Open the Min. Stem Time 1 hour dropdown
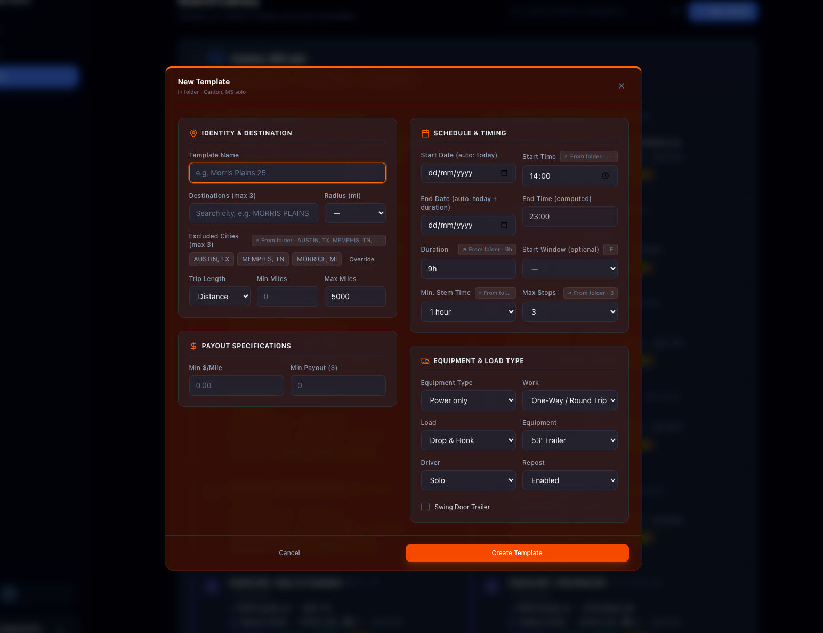The image size is (823, 633). click(468, 312)
